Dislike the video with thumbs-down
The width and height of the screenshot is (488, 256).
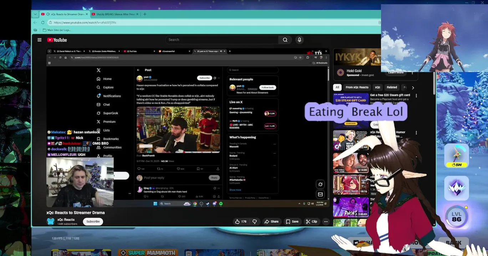(255, 222)
